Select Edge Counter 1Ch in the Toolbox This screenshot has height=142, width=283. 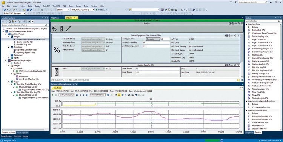[x=259, y=40]
